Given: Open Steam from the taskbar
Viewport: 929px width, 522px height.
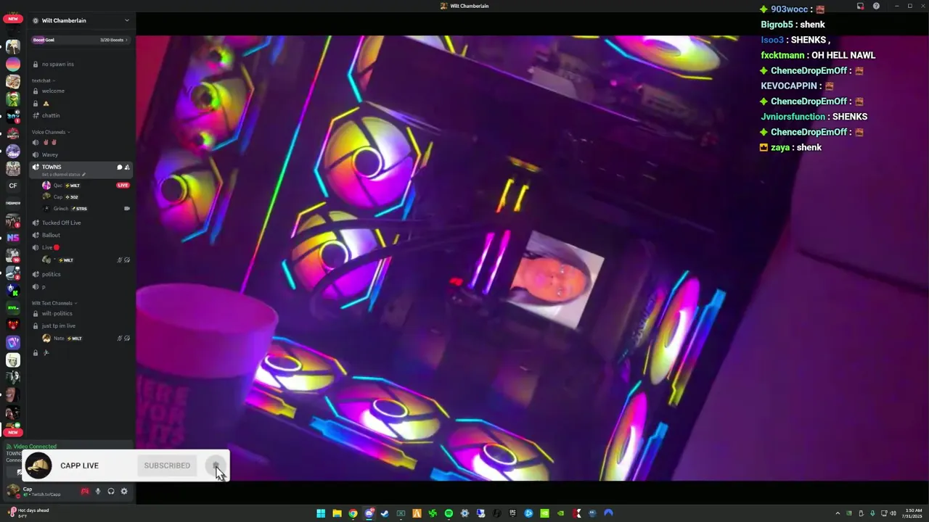Looking at the screenshot, I should pos(385,513).
